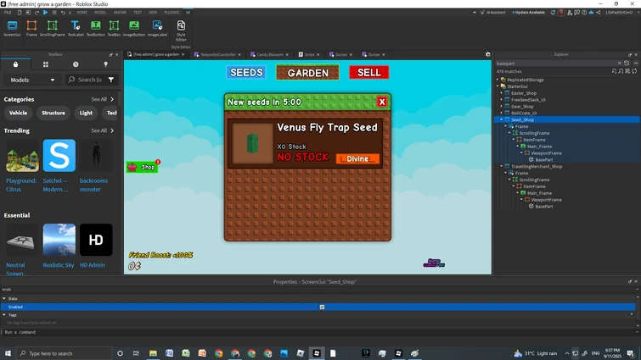Insert an ImageLabel object
The width and height of the screenshot is (641, 360).
(157, 28)
